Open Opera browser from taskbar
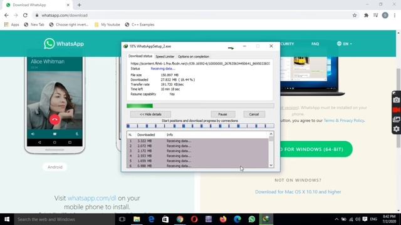This screenshot has height=225, width=401. [194, 219]
